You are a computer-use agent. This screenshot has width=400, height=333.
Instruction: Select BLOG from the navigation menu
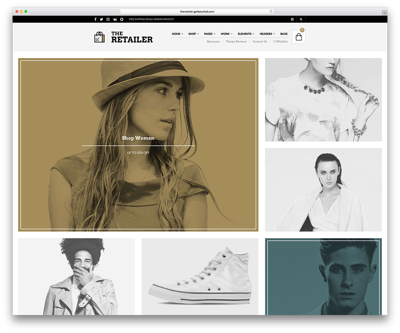[x=284, y=34]
